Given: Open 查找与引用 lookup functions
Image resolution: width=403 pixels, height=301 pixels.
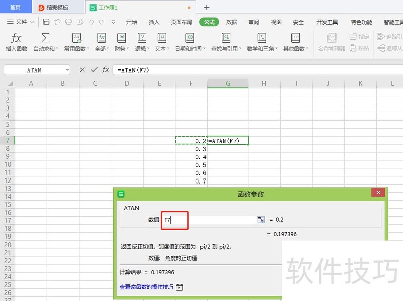Looking at the screenshot, I should click(226, 38).
